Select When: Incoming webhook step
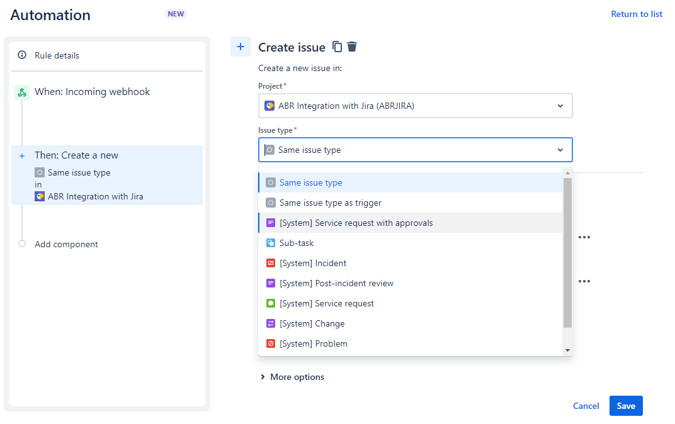 pos(92,92)
